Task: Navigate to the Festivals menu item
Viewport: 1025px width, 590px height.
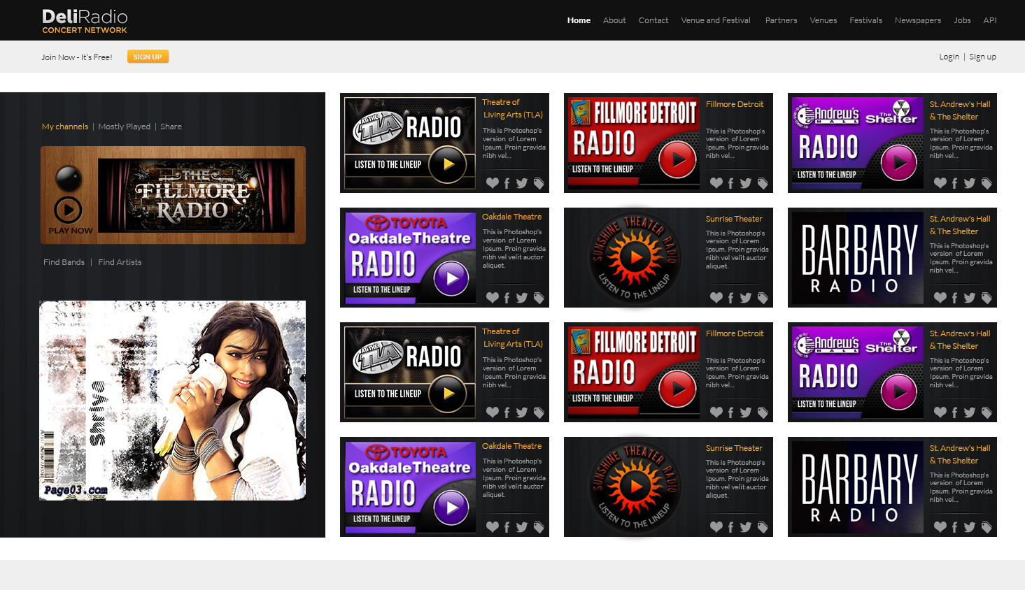Action: pyautogui.click(x=865, y=20)
